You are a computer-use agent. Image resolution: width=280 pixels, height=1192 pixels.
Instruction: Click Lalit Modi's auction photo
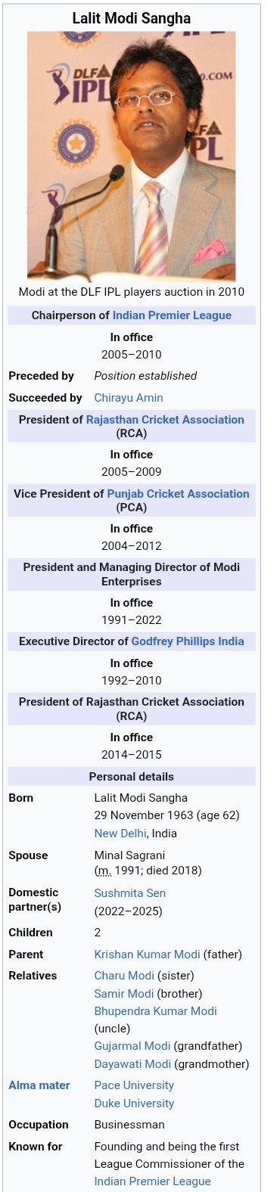[132, 157]
